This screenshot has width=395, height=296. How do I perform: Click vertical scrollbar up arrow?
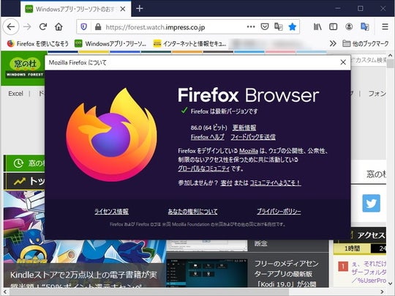point(390,55)
